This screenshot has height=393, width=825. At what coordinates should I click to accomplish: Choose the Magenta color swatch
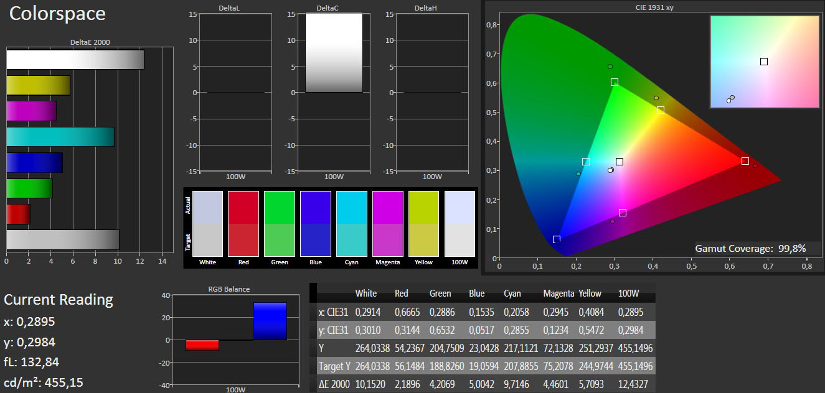[x=387, y=224]
